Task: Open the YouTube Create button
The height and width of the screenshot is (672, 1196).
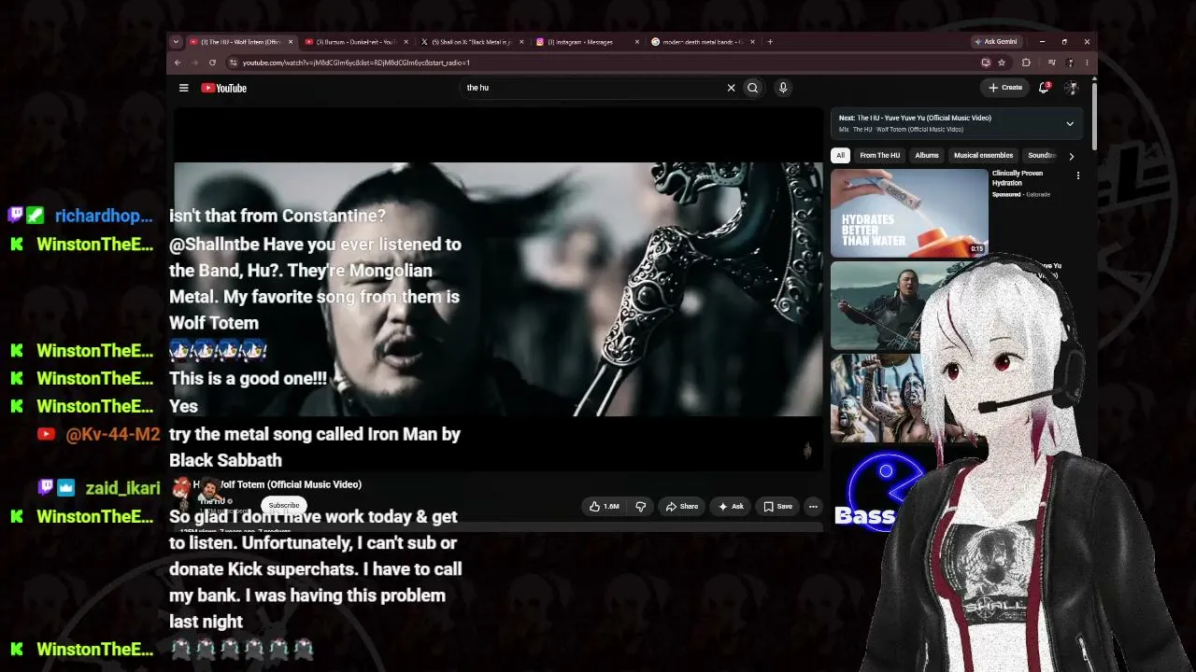Action: pyautogui.click(x=1005, y=88)
